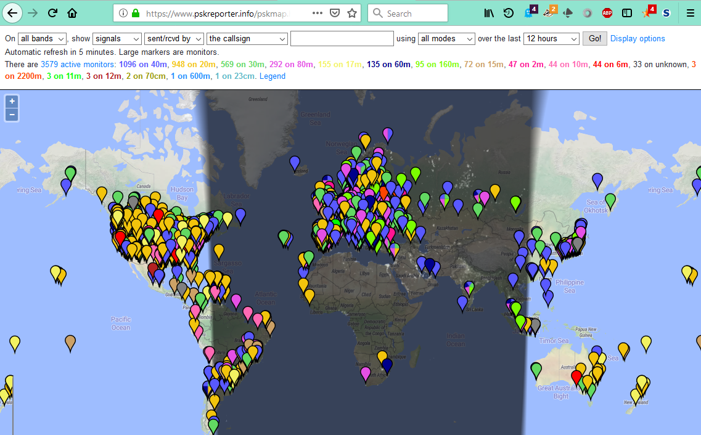Open Ghostery extension with badge 4

(530, 12)
